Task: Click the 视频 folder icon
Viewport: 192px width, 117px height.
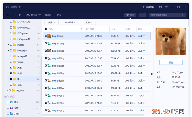Action: (x=15, y=73)
